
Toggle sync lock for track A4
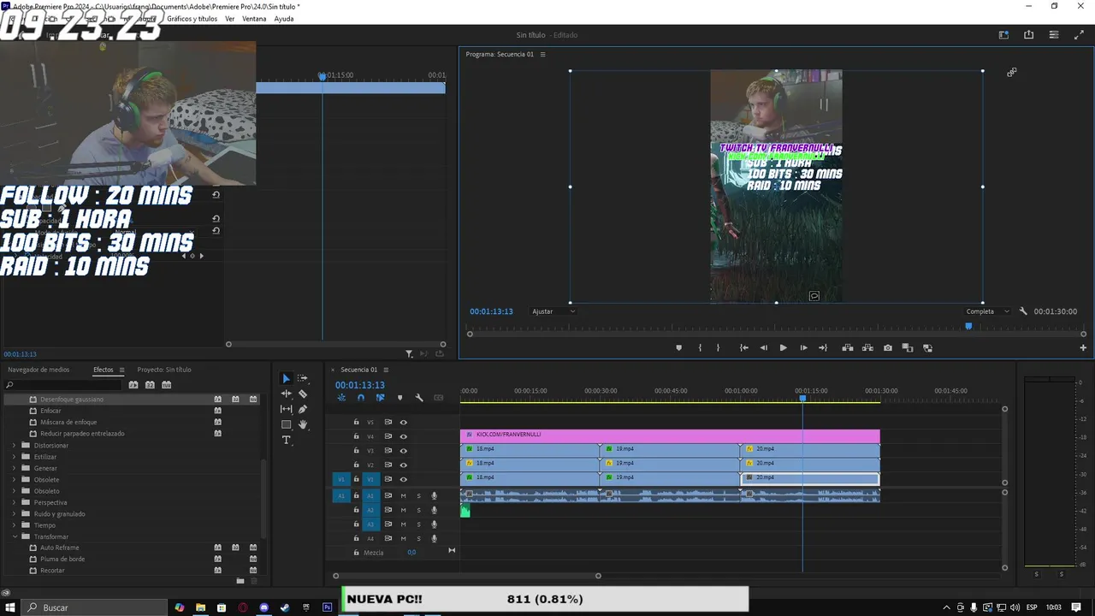[388, 539]
